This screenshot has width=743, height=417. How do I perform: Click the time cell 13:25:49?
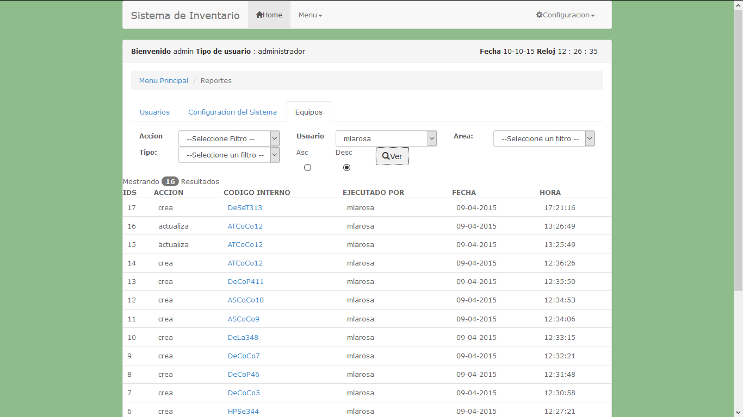pos(560,244)
